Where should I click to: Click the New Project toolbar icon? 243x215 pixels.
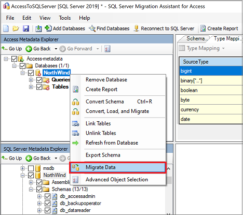point(6,28)
